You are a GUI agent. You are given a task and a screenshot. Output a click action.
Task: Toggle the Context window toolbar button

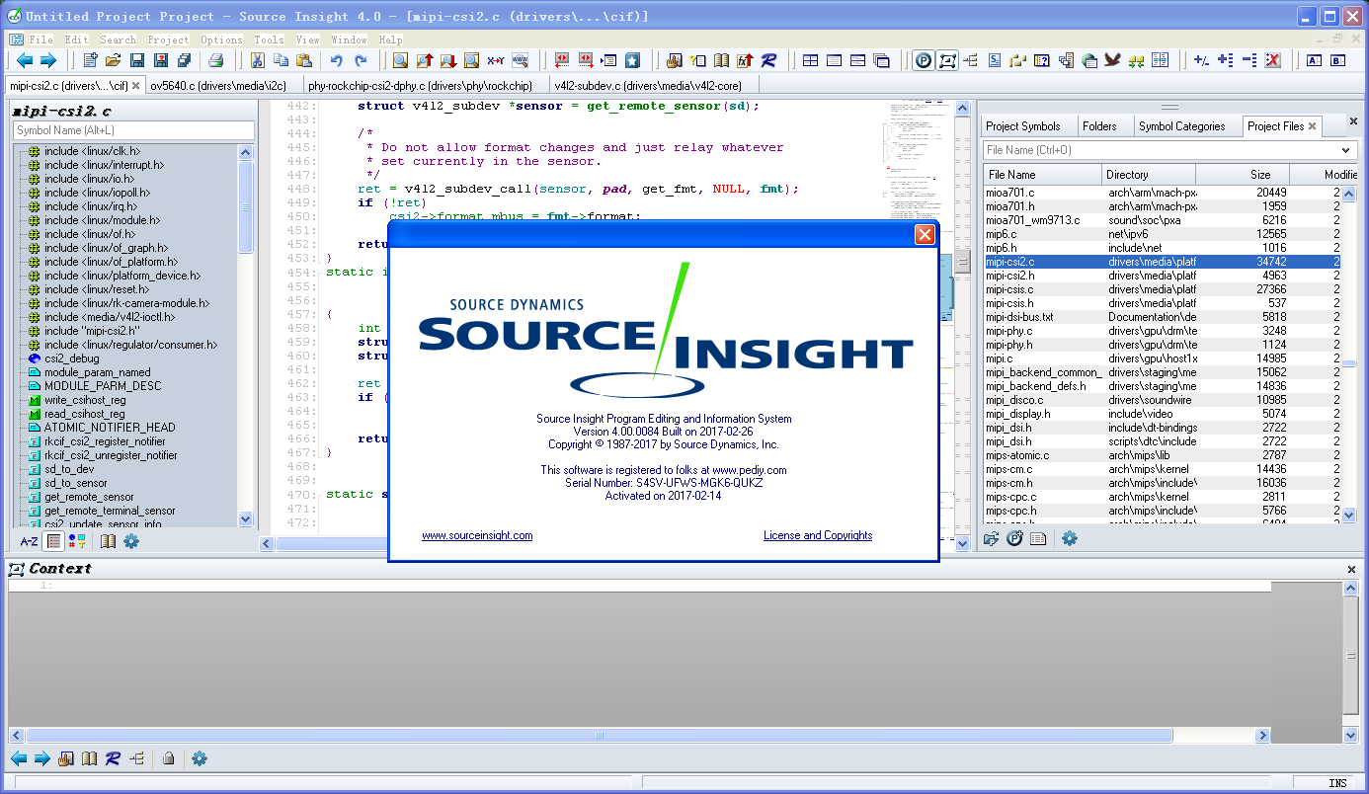tap(947, 60)
